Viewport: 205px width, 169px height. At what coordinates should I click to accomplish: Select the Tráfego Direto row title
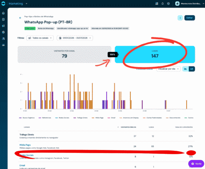[x=27, y=134]
